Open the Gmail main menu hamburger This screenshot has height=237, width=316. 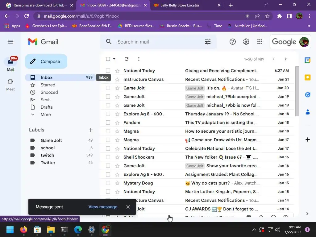10,42
